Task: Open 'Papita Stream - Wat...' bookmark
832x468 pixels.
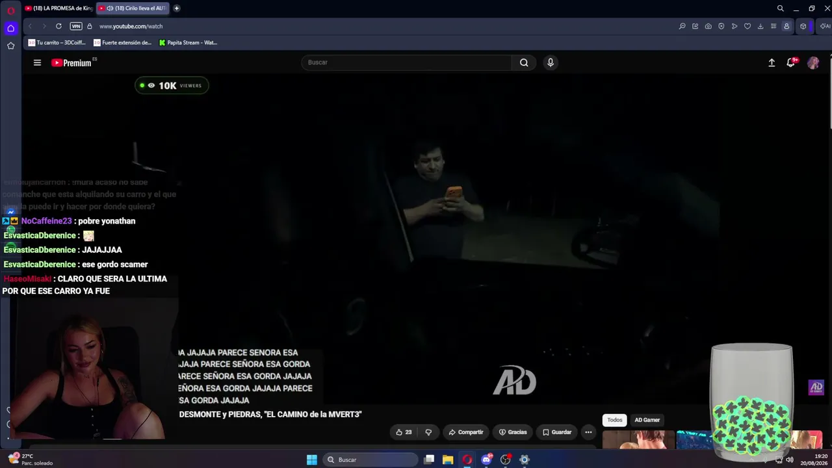Action: point(188,42)
